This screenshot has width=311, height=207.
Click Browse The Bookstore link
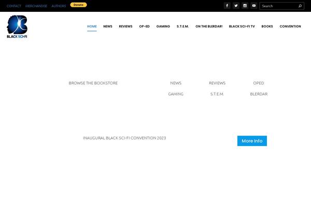(93, 83)
